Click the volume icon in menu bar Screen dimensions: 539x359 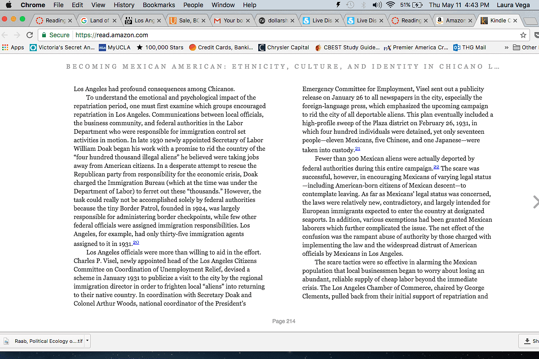[377, 5]
